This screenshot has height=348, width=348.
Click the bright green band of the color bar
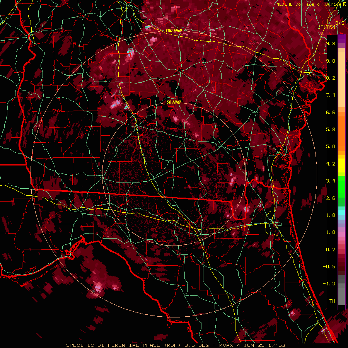click(x=341, y=187)
